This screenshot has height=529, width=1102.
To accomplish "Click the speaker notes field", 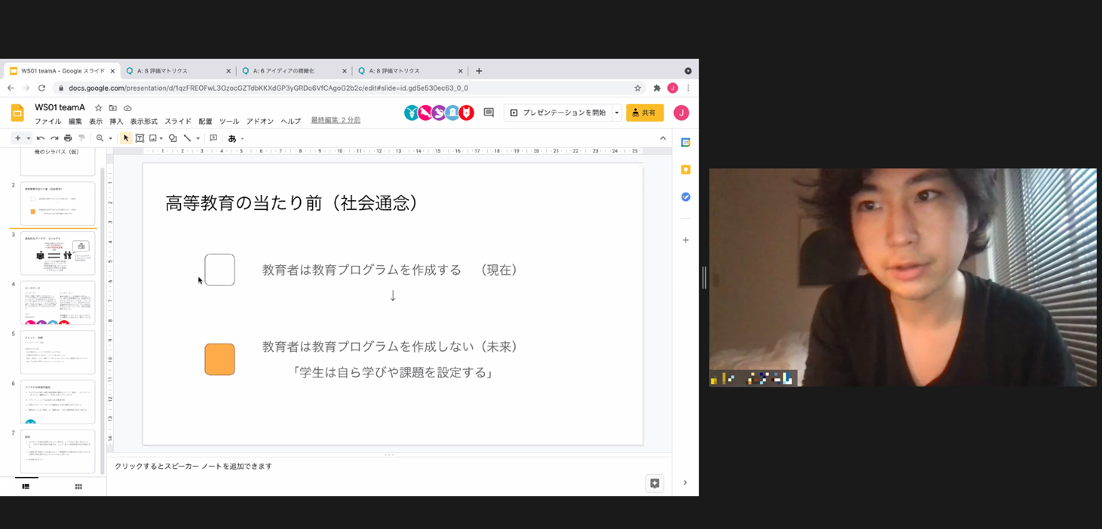I will click(x=389, y=466).
